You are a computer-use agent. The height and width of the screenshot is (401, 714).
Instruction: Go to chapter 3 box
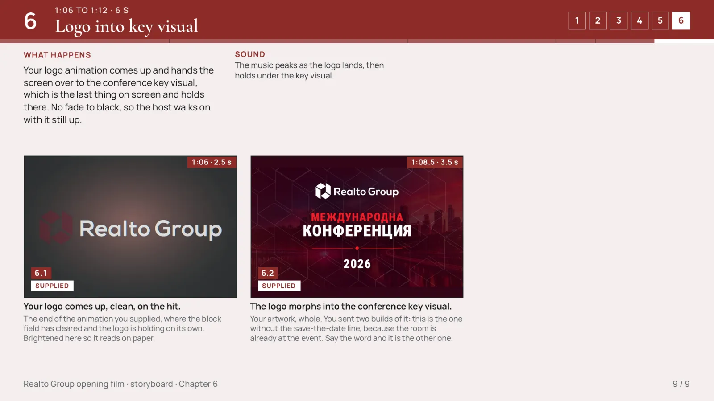point(619,20)
